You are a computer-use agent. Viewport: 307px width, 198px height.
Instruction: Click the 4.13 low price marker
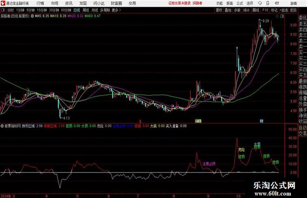click(x=66, y=118)
